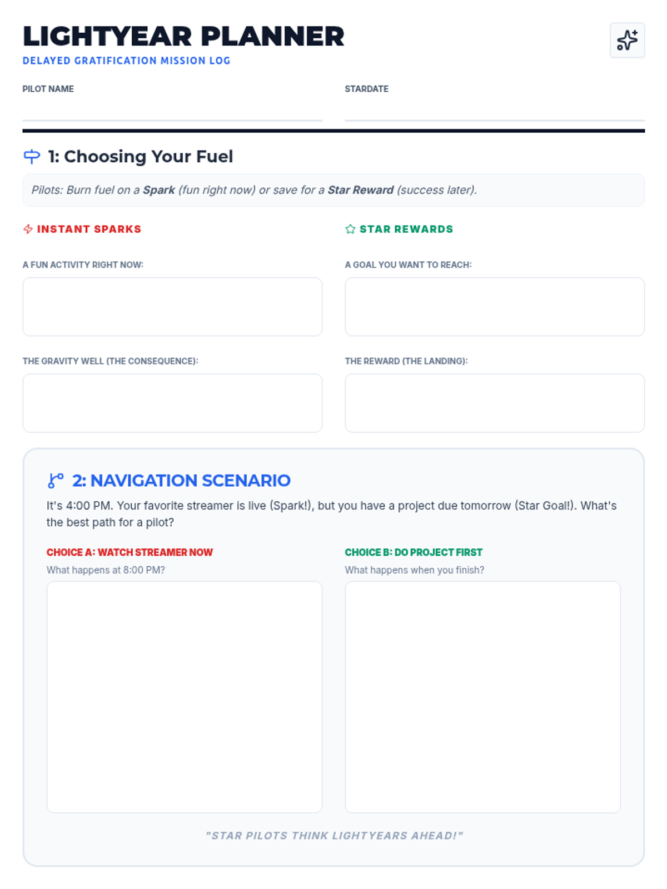Click the Star Rewards heading text

[x=406, y=229]
